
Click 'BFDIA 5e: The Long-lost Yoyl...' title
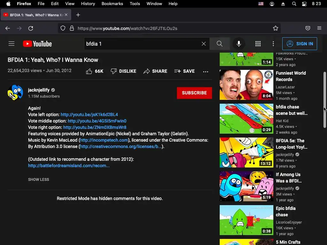[x=292, y=144]
